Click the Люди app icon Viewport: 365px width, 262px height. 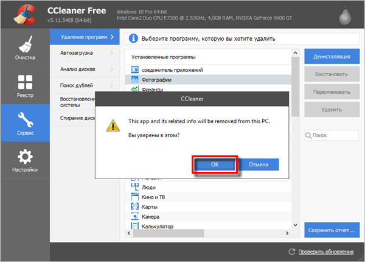tap(135, 187)
